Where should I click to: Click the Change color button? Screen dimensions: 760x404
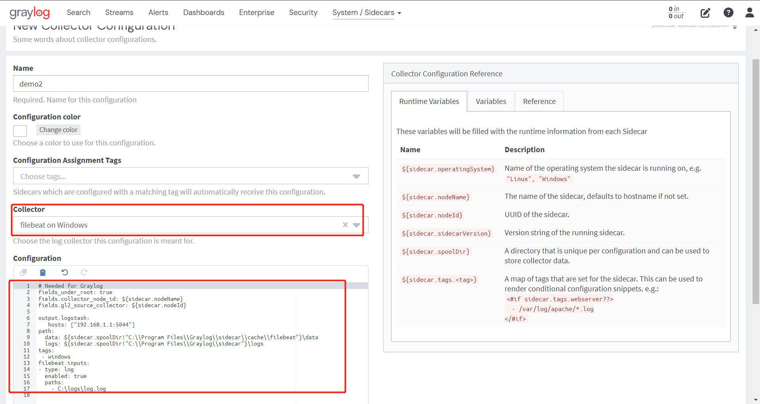point(59,130)
